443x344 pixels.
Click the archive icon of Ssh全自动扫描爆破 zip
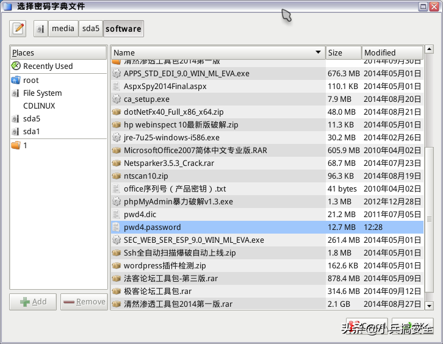(116, 253)
